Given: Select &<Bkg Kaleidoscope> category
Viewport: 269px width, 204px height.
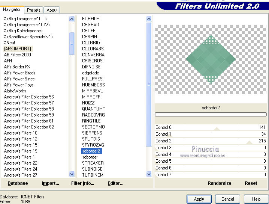Looking at the screenshot, I should 24,30.
